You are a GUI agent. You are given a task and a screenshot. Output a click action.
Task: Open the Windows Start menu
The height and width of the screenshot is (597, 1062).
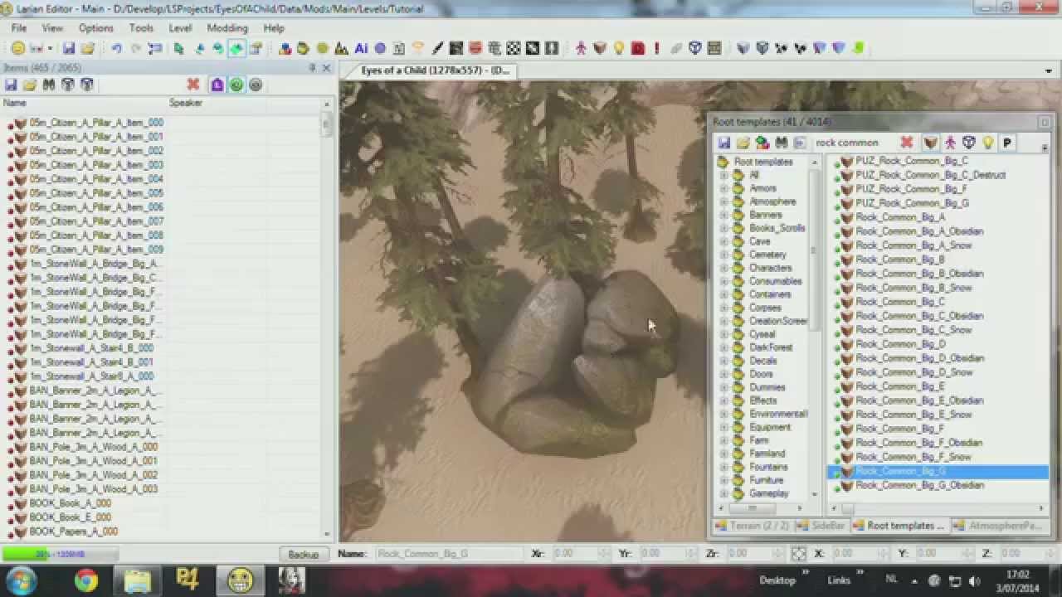tap(20, 580)
